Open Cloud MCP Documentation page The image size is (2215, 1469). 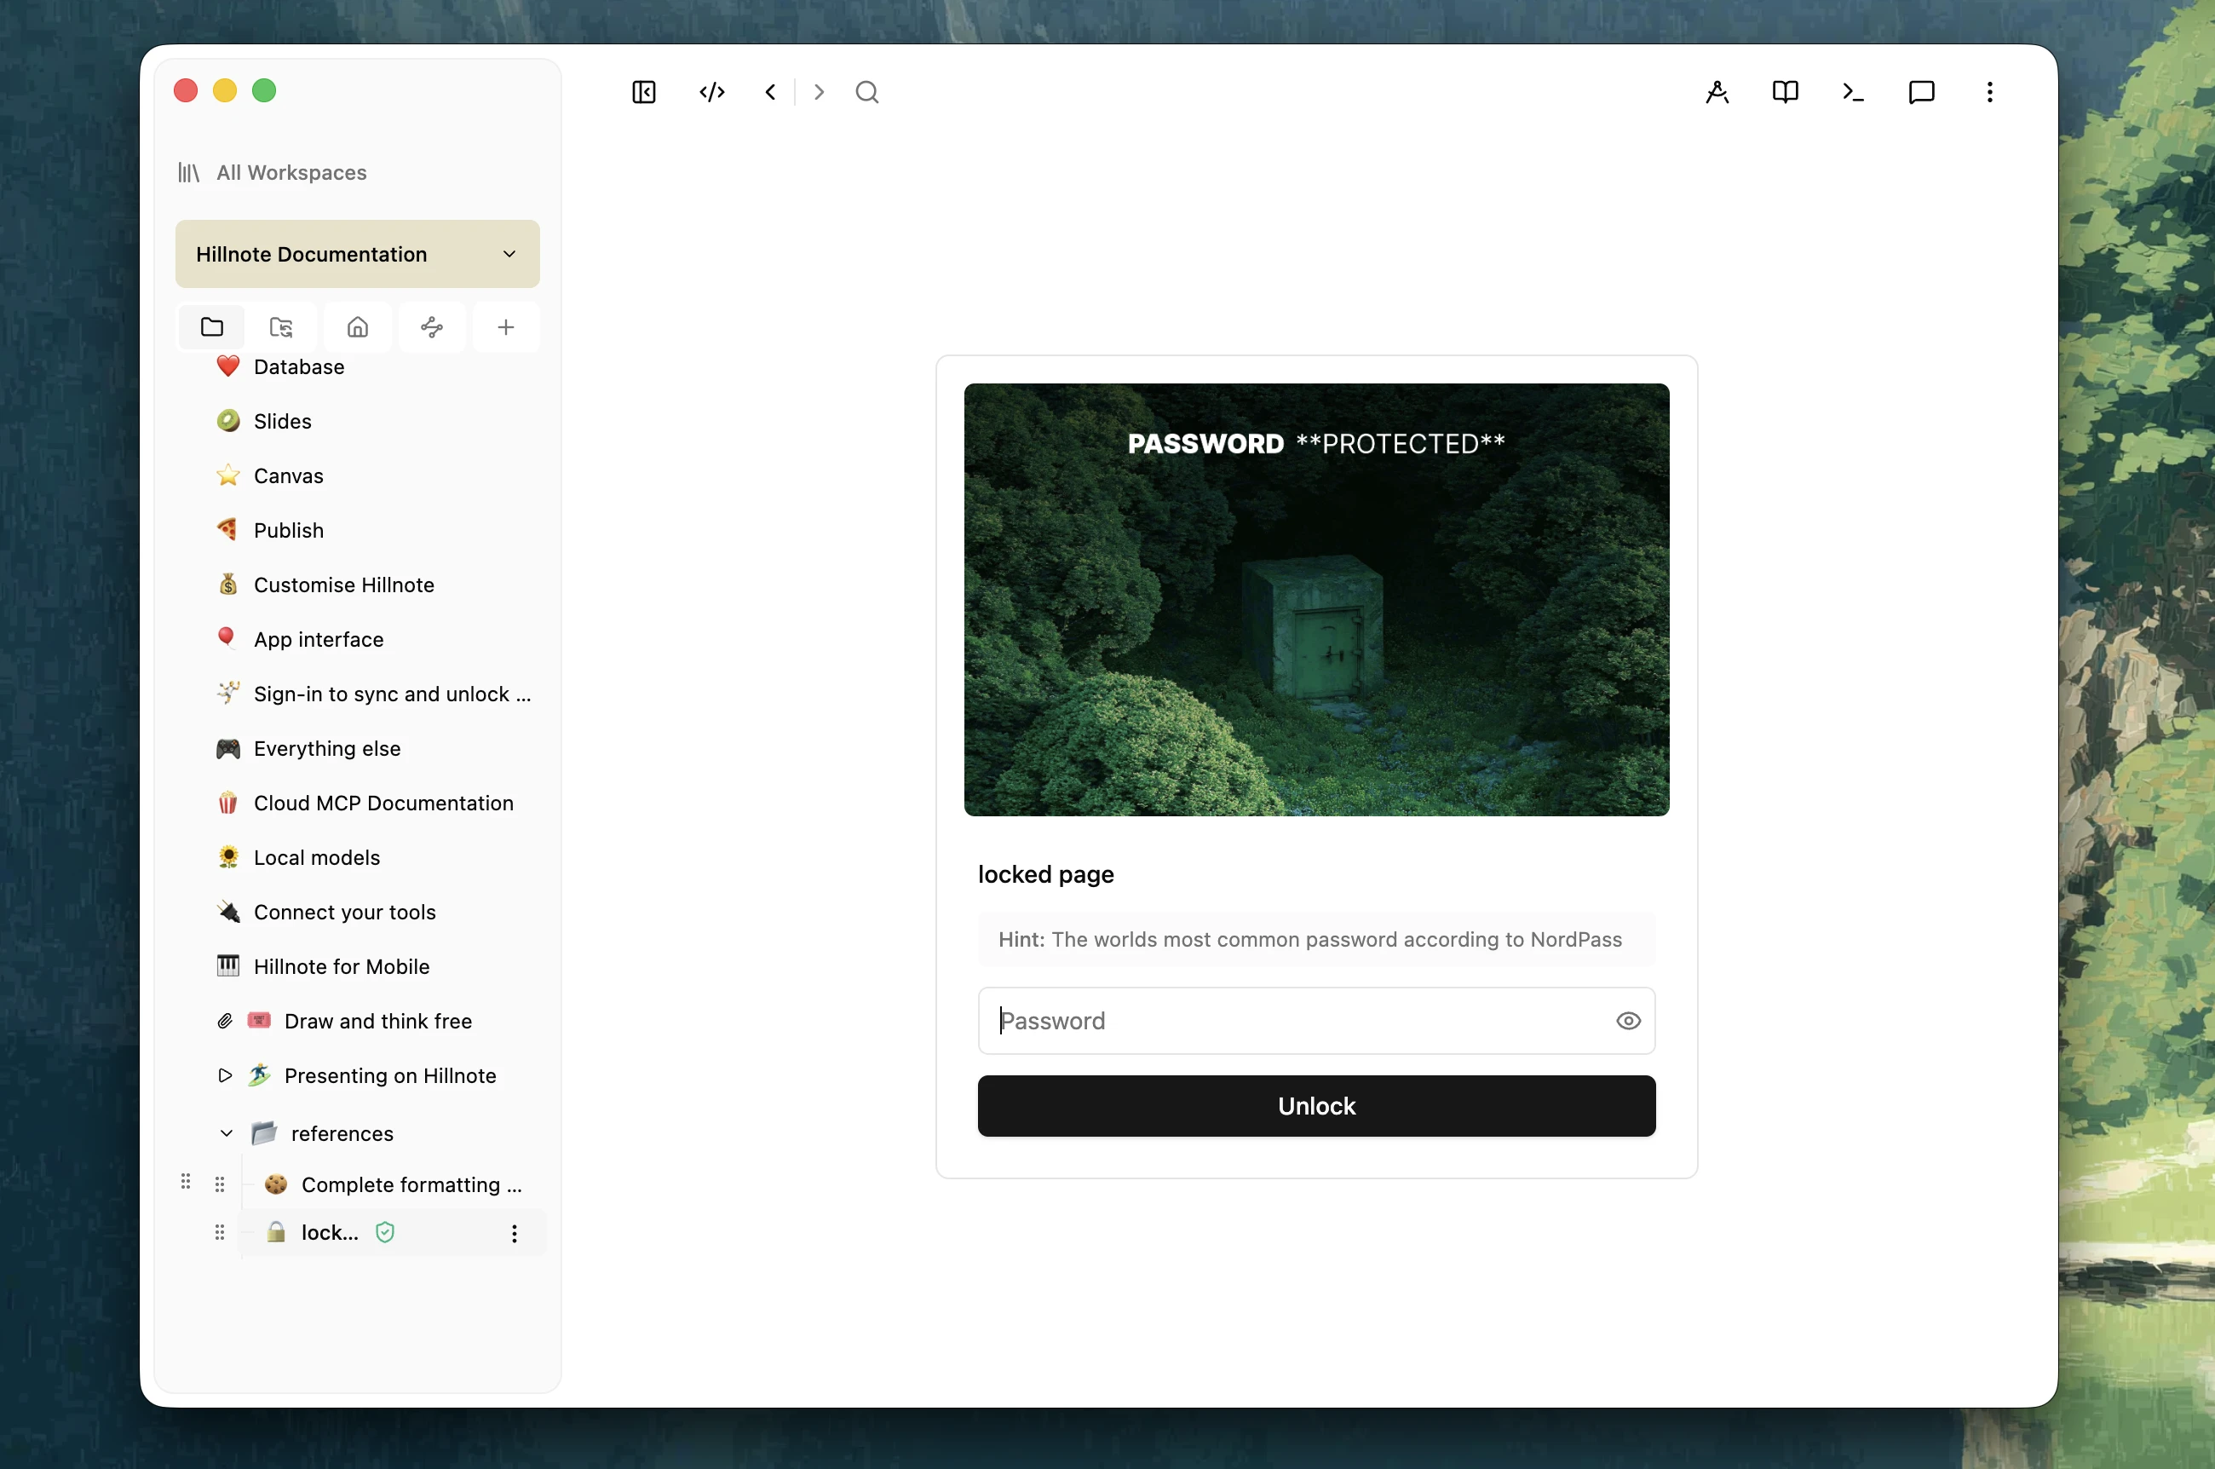[383, 803]
